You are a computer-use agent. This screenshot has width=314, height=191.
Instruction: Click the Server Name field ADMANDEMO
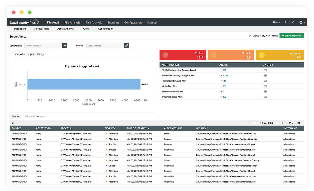click(x=43, y=46)
